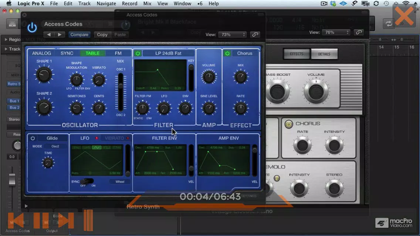Click the FILTER FM knob

(142, 108)
